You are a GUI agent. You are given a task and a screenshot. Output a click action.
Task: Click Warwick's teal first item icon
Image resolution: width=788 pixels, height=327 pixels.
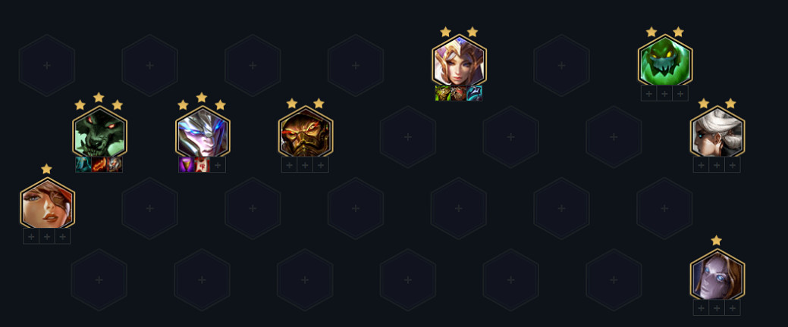coord(83,164)
